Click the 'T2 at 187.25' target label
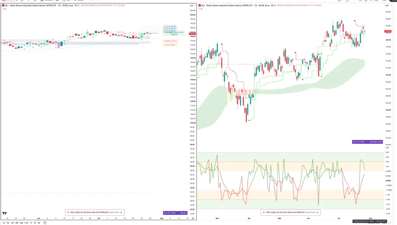This screenshot has height=225, width=397. [171, 28]
